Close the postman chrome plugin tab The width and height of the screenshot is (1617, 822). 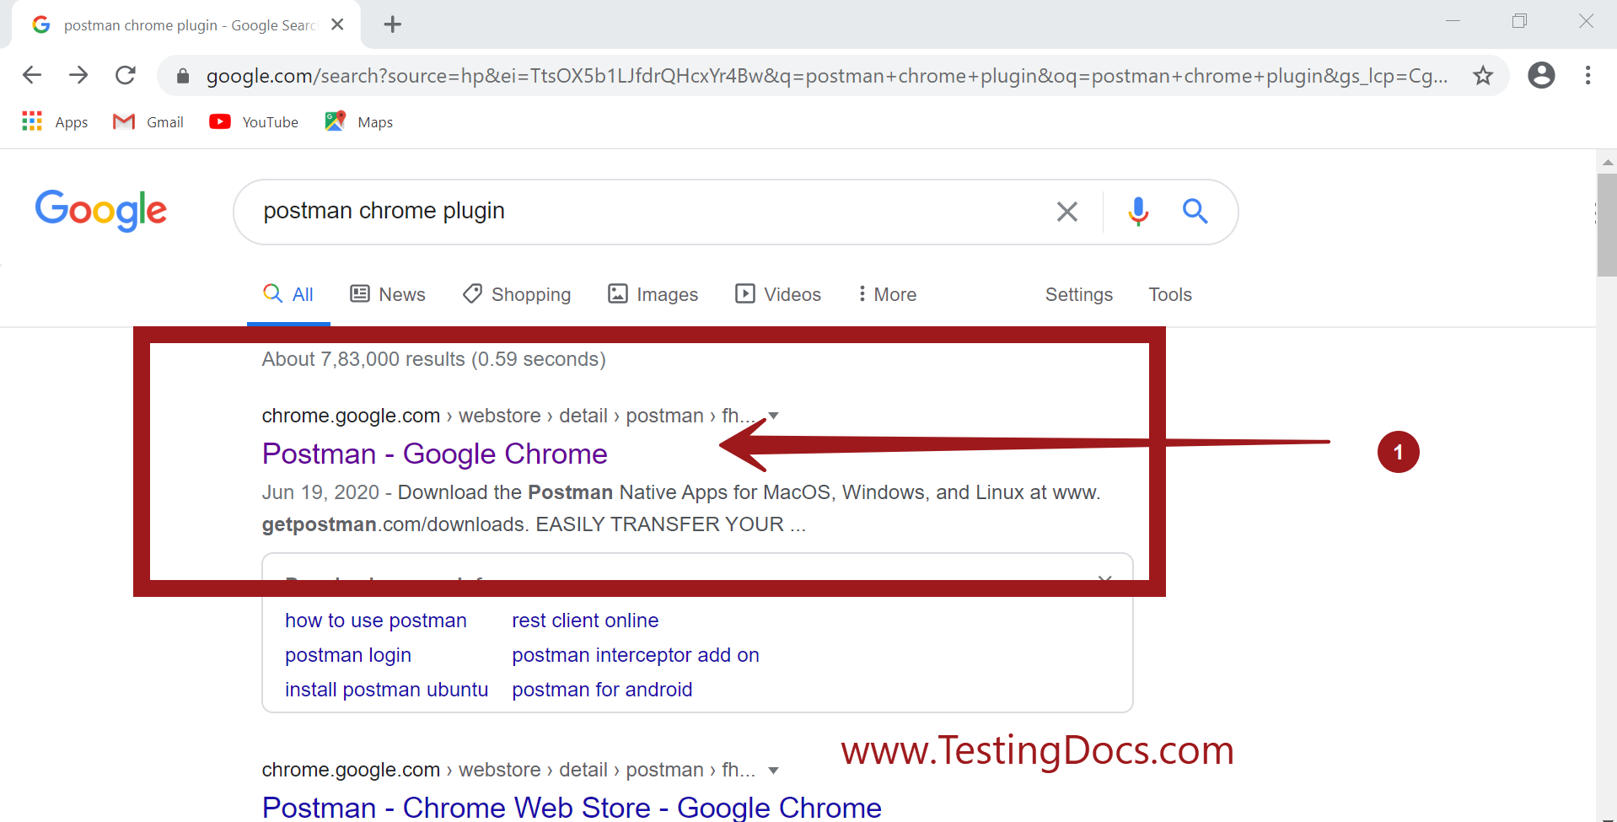[x=337, y=24]
